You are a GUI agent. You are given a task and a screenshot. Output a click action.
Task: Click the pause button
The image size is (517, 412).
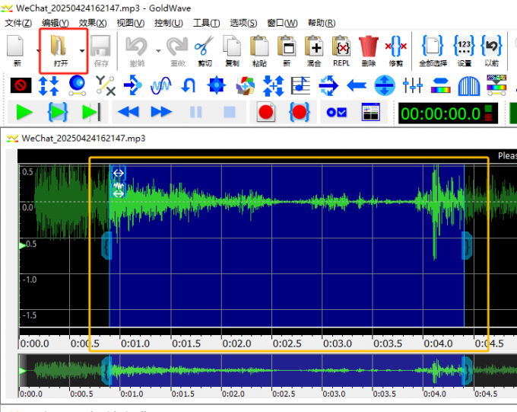coord(196,113)
